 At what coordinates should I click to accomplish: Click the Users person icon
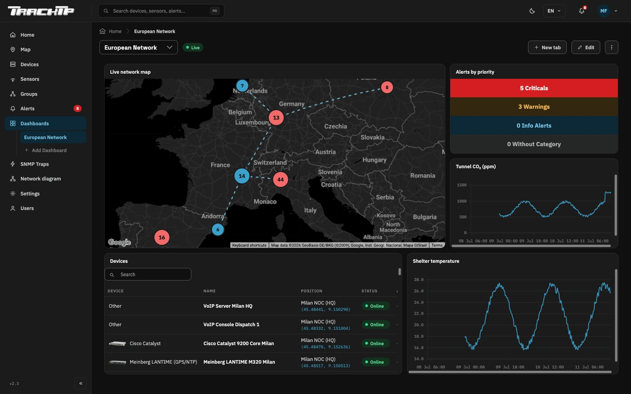click(13, 208)
